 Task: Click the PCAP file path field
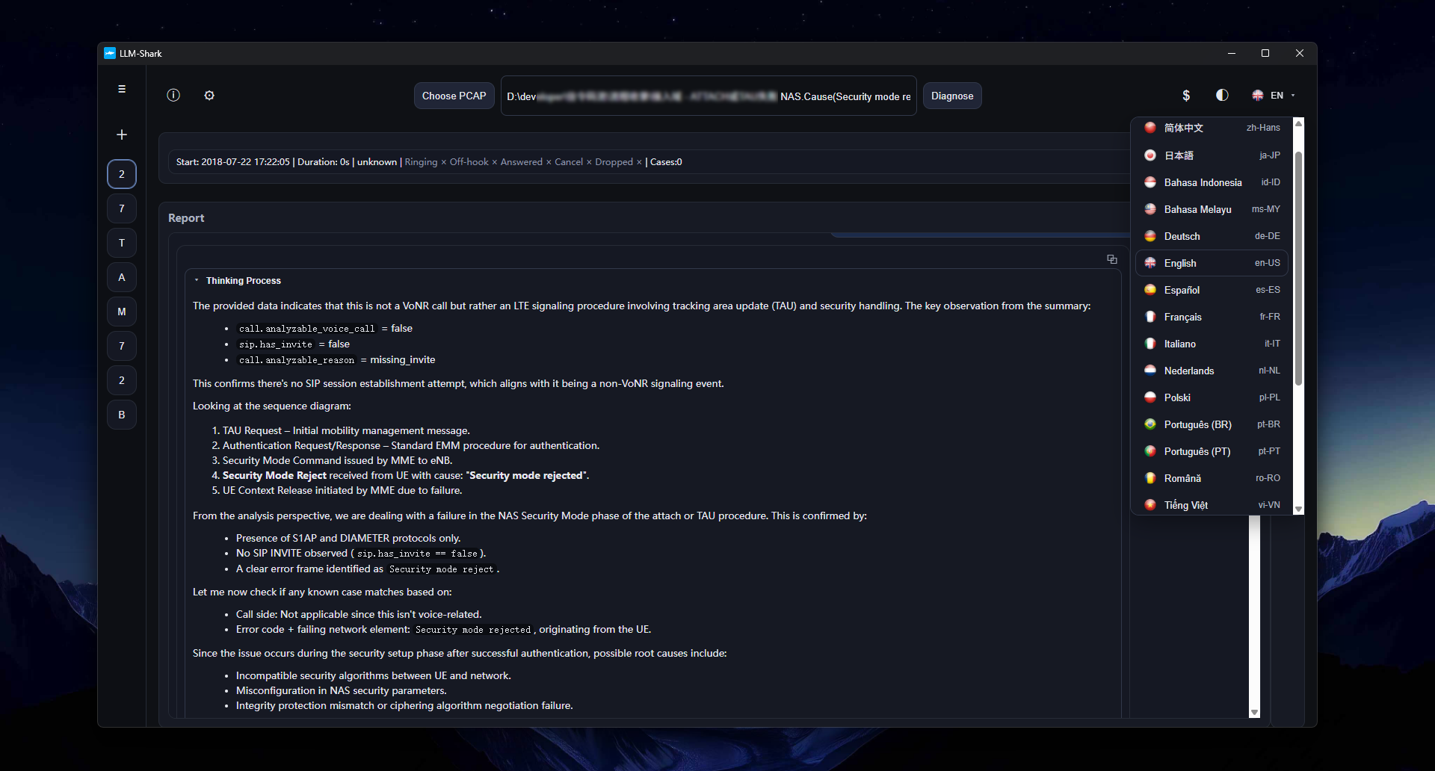(x=708, y=96)
